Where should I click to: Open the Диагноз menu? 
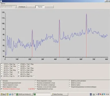(x=3, y=4)
